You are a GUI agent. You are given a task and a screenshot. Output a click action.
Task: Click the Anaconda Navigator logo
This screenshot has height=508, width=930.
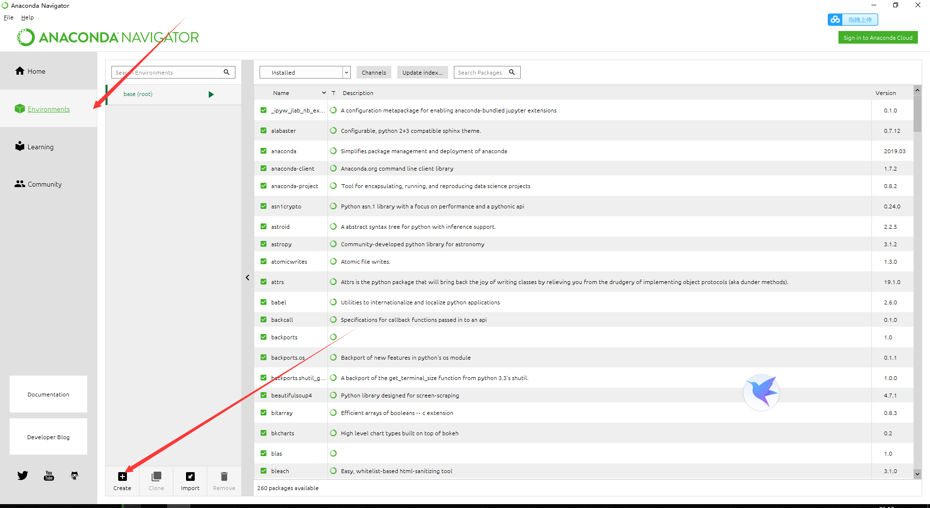108,37
